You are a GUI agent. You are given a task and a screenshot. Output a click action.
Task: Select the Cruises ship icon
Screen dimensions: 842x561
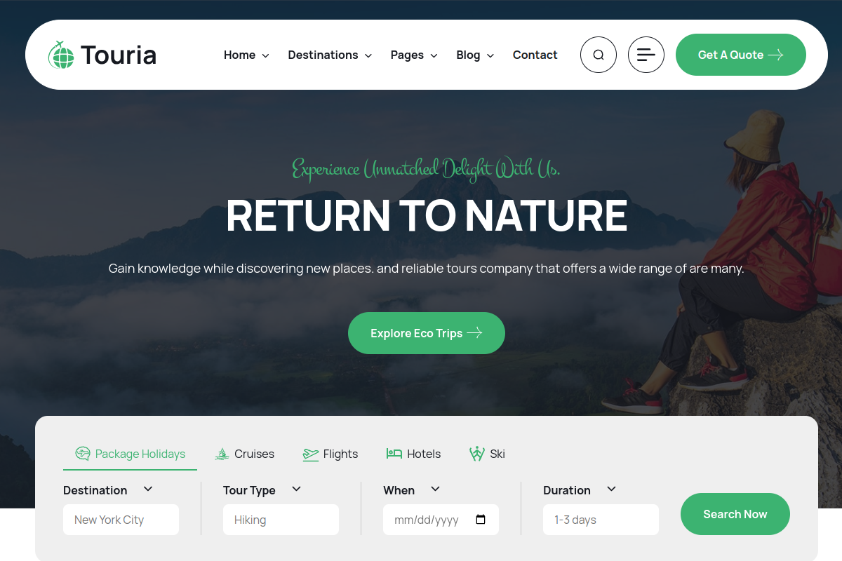(x=222, y=454)
